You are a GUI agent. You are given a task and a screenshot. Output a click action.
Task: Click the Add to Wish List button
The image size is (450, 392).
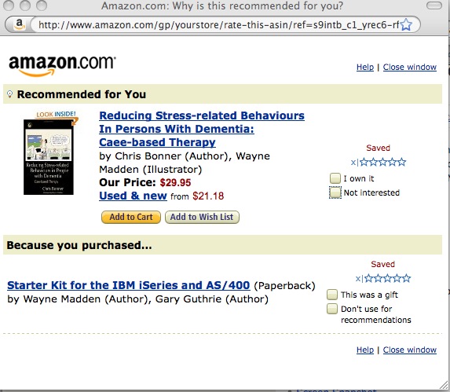pyautogui.click(x=202, y=217)
